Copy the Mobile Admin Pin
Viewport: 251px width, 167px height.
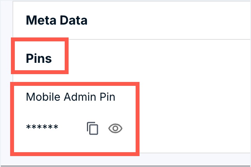click(92, 128)
